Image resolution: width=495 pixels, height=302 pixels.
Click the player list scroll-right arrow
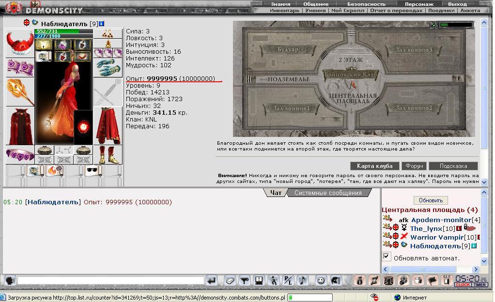click(x=476, y=269)
